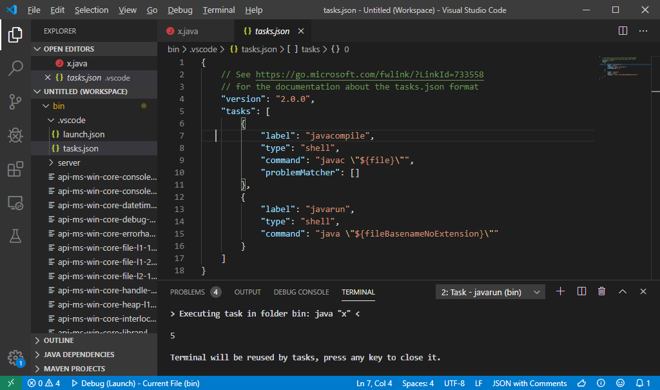Open the Test flask icon
This screenshot has height=390, width=660.
pos(15,237)
